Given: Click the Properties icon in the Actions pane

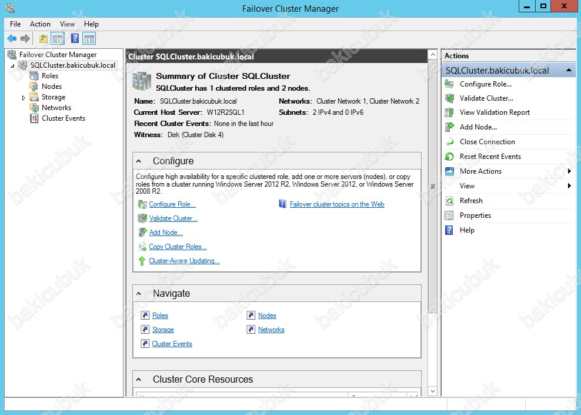Looking at the screenshot, I should tap(449, 215).
